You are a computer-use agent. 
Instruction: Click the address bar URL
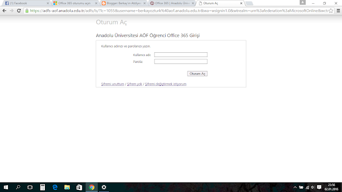coord(179,11)
